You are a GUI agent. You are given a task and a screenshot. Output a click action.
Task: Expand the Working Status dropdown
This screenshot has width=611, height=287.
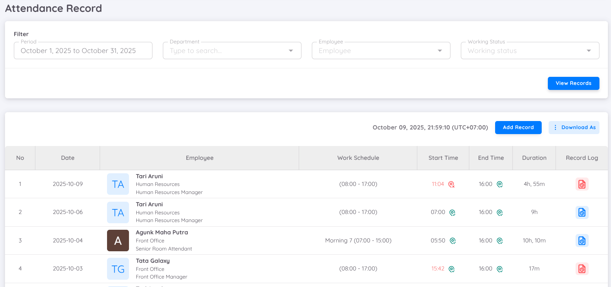coord(588,51)
